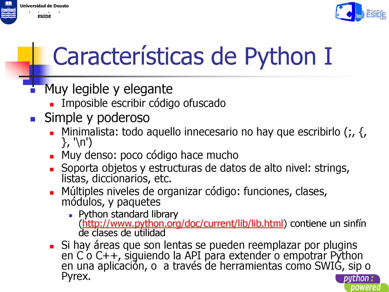Click the line starting 'en C o C++, siguiendo la API'
This screenshot has width=389, height=292.
pyautogui.click(x=212, y=256)
